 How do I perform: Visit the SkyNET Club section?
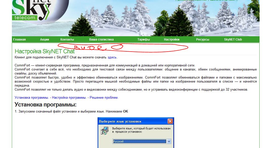tap(233, 40)
